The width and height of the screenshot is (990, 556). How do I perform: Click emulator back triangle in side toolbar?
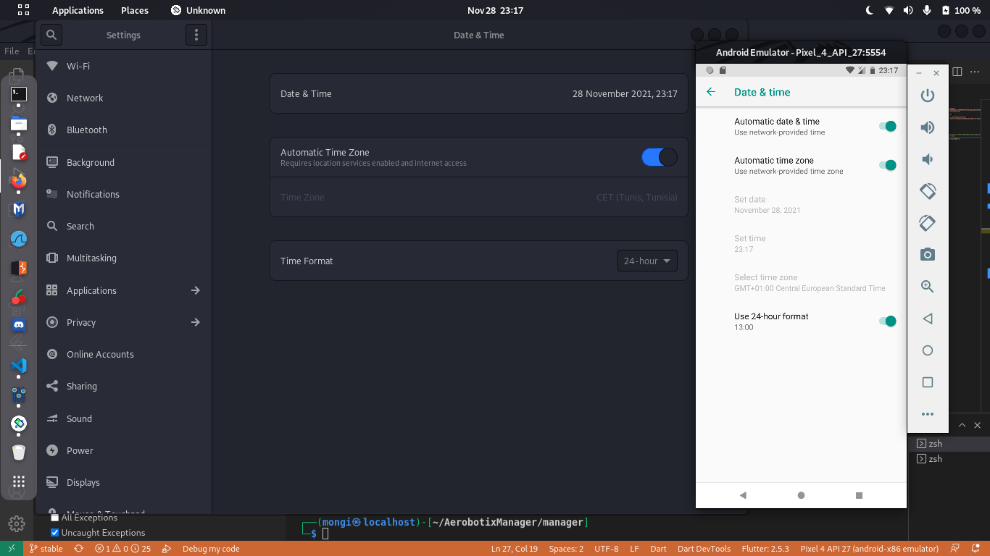928,319
